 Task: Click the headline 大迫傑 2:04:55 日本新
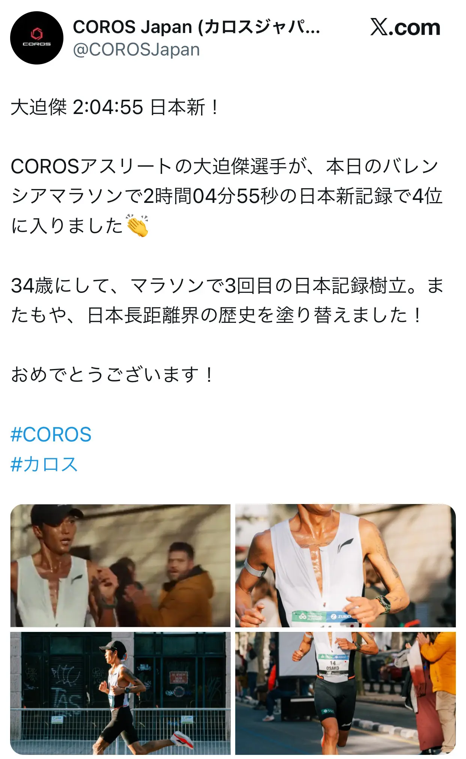(x=114, y=107)
